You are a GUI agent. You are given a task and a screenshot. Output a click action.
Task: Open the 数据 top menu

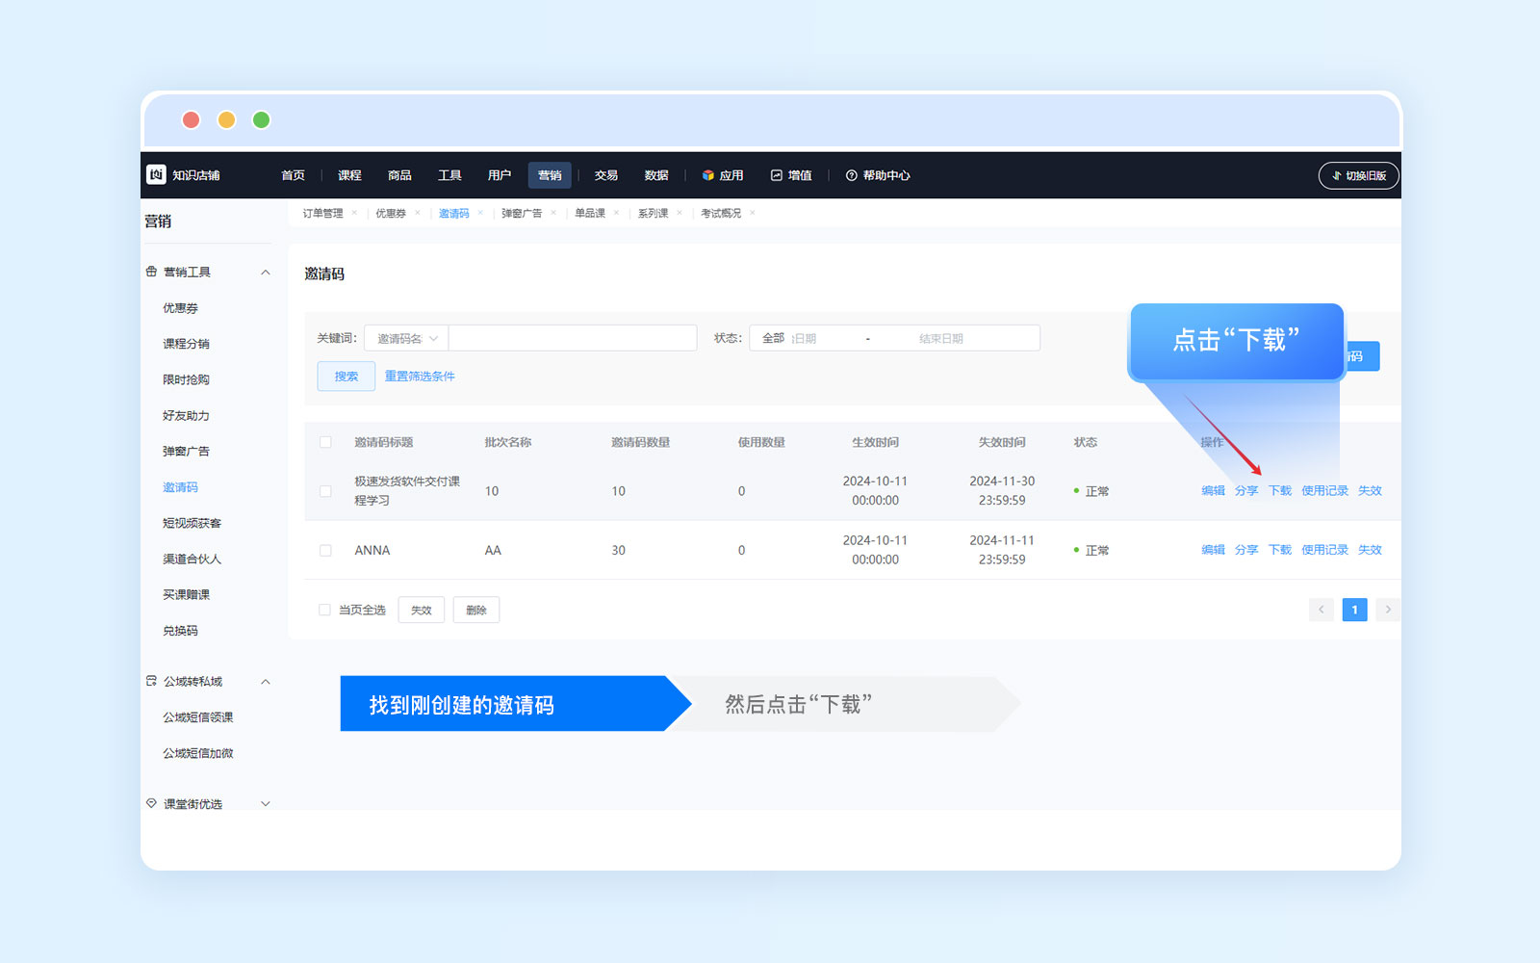(x=656, y=175)
